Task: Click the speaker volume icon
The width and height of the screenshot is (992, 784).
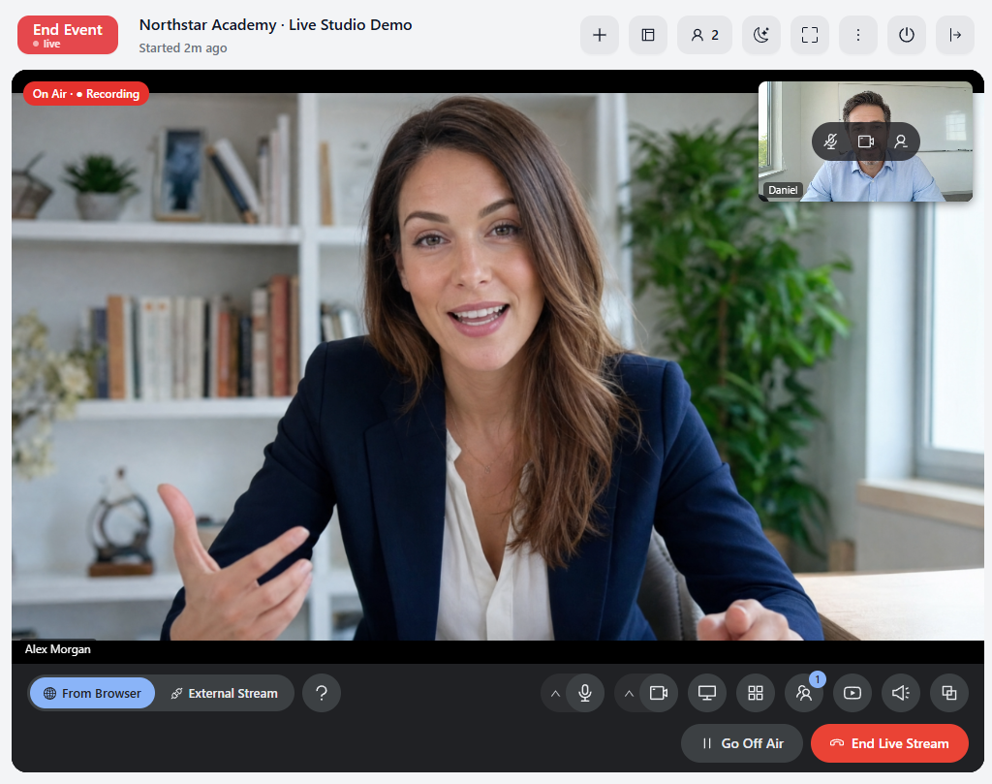Action: [901, 693]
